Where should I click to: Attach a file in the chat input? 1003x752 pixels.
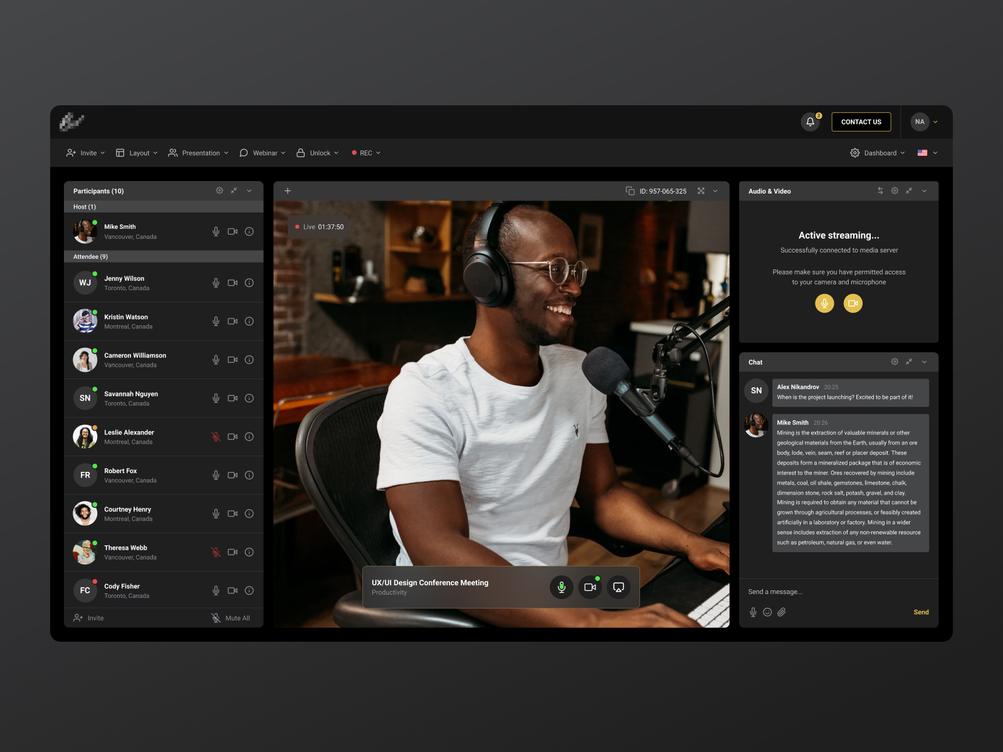point(782,612)
